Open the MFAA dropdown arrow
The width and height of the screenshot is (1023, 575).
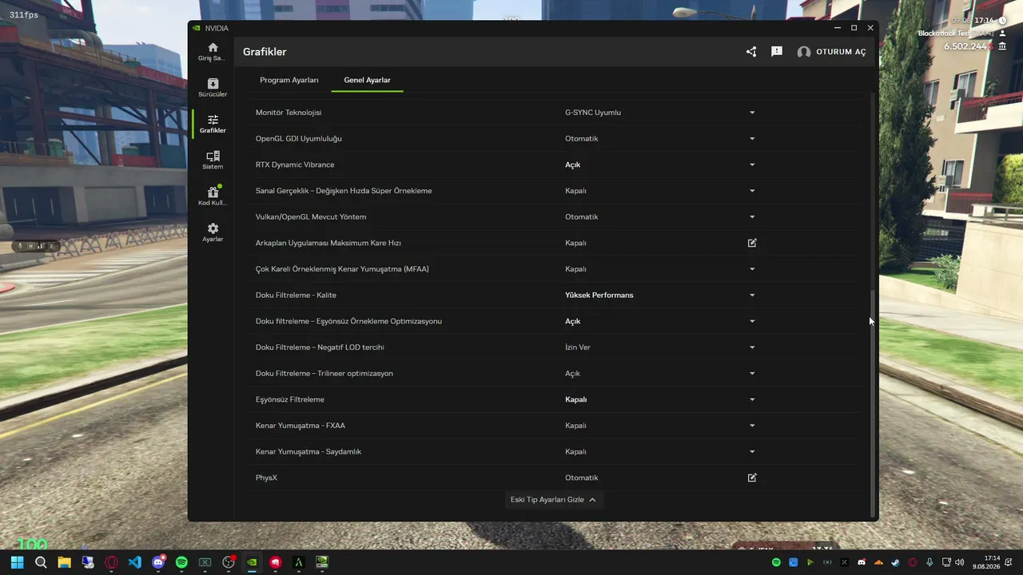point(752,269)
